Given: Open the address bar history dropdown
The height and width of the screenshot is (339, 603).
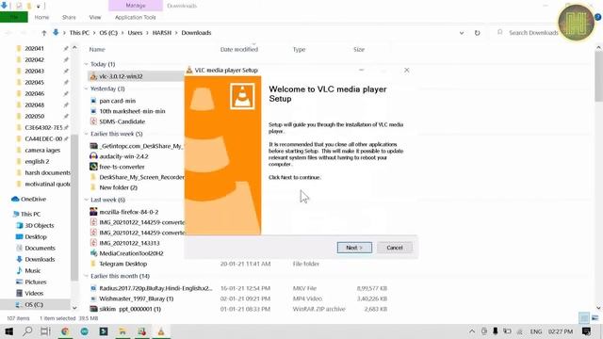Looking at the screenshot, I should click(462, 33).
